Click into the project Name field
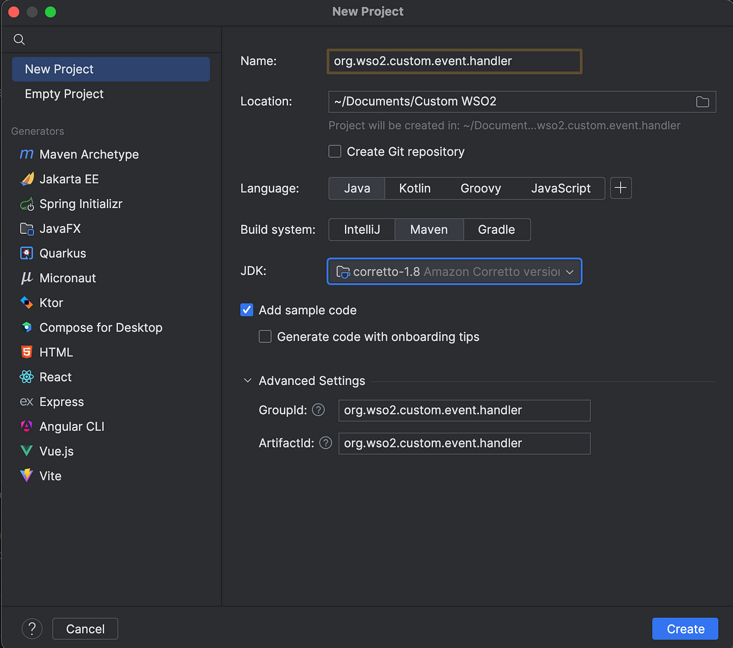Image resolution: width=733 pixels, height=648 pixels. [454, 61]
